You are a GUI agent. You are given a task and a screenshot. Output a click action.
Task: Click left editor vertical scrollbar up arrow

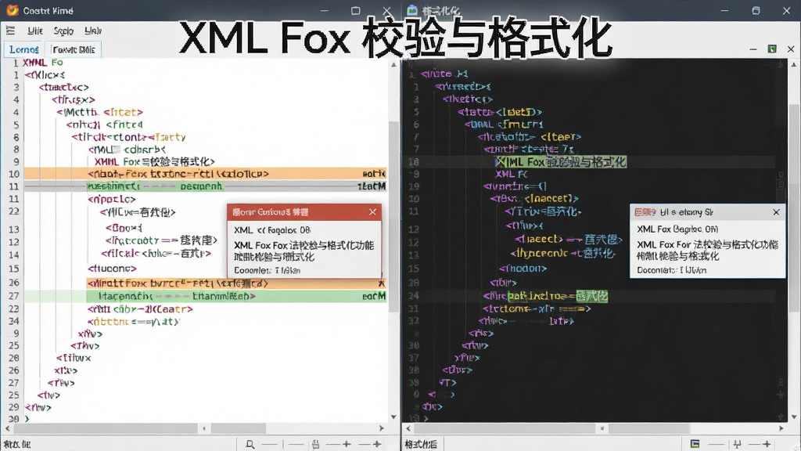pyautogui.click(x=393, y=65)
